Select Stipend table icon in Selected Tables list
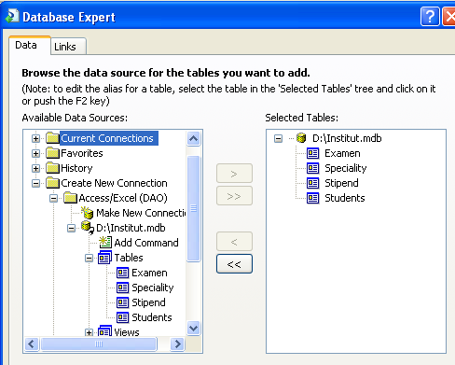455x365 pixels. pyautogui.click(x=312, y=183)
